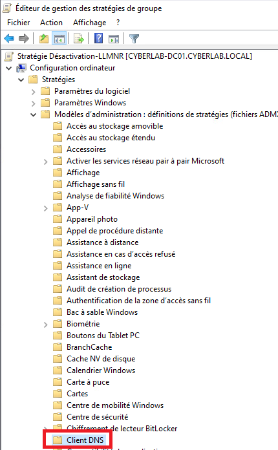Image resolution: width=278 pixels, height=450 pixels.
Task: Click the Filter funnel icon
Action: tap(134, 38)
